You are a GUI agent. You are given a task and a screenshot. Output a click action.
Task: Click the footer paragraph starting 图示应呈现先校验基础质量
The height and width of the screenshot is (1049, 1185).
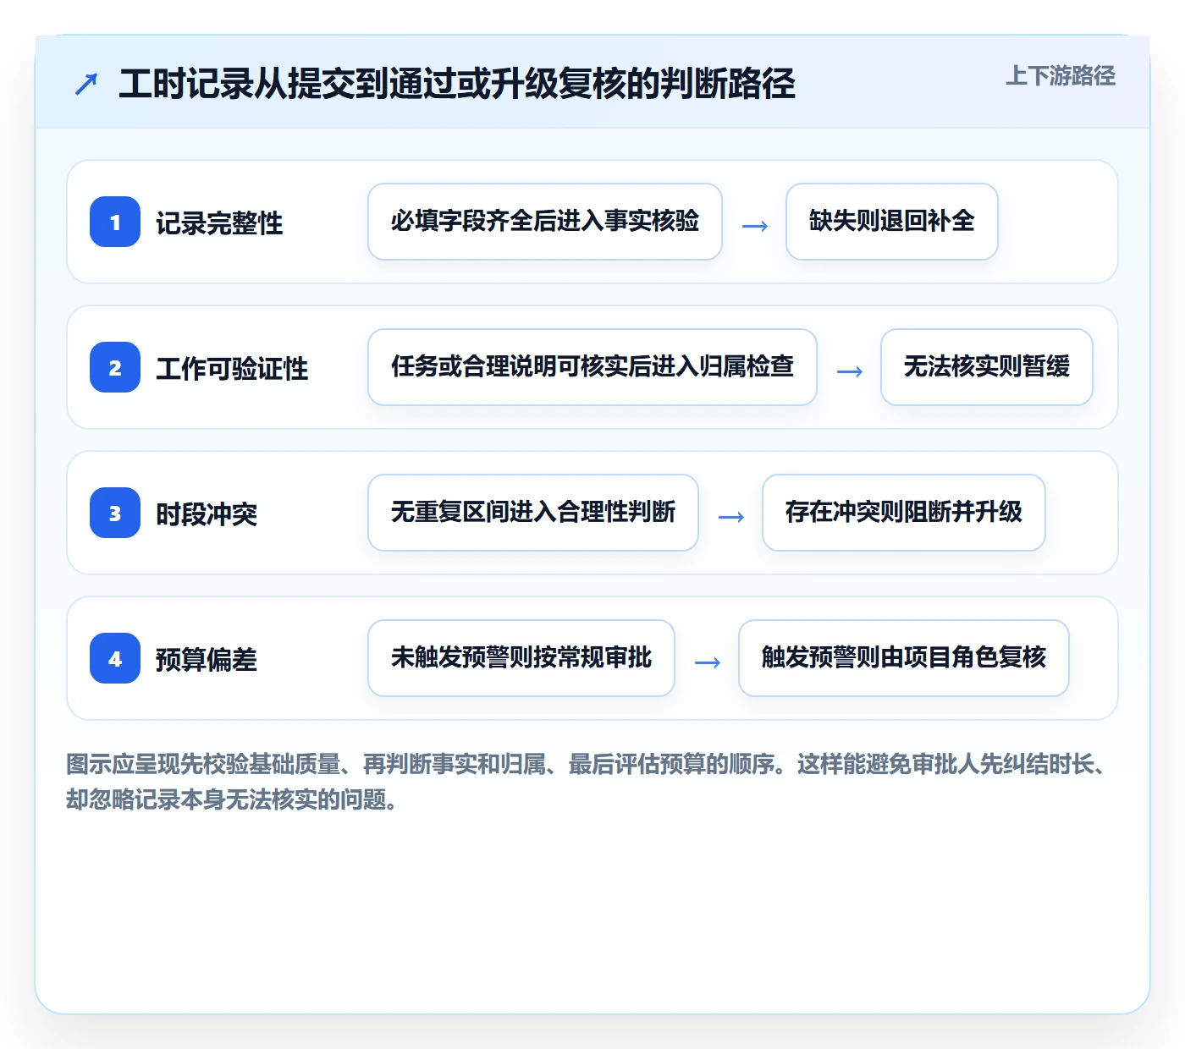[587, 782]
